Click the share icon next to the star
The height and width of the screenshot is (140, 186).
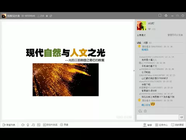[51, 16]
